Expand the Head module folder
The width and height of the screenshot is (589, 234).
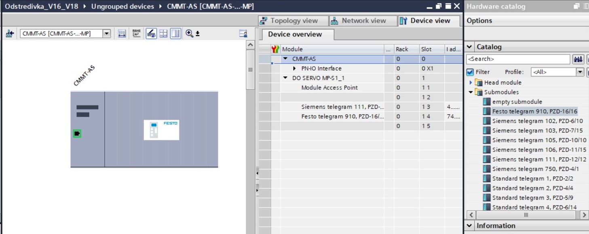pos(471,82)
